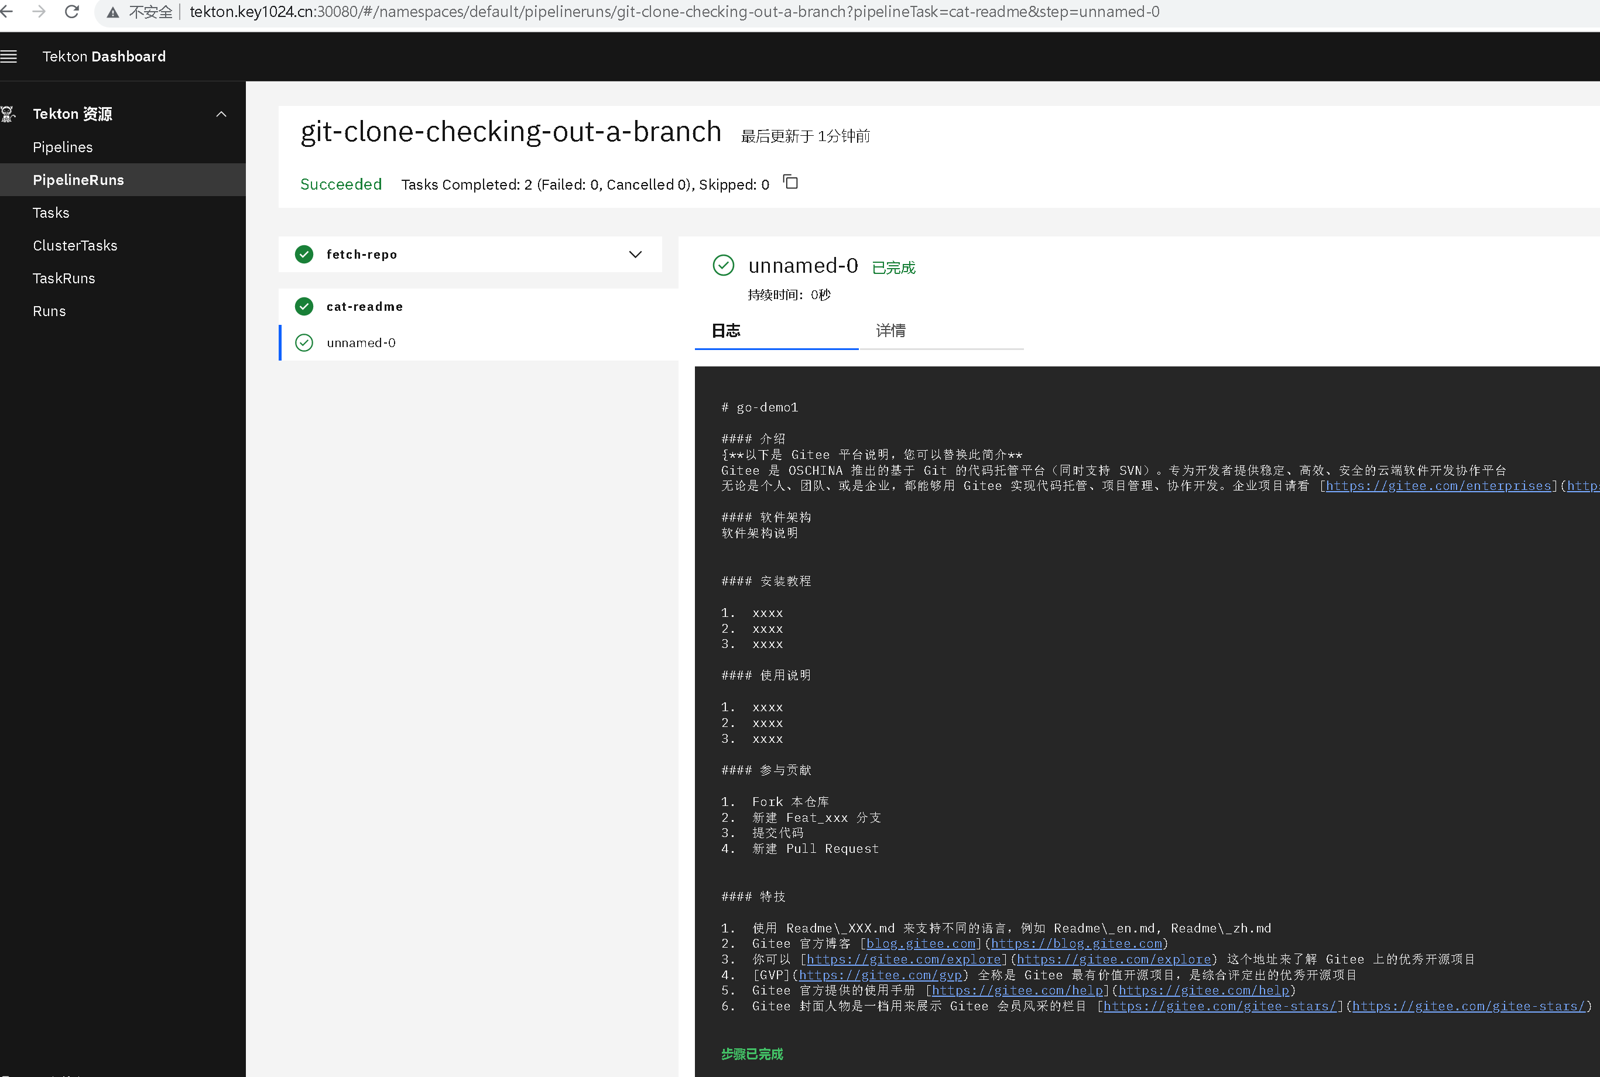This screenshot has width=1600, height=1077.
Task: Switch to the 详情 details tab
Action: point(941,331)
